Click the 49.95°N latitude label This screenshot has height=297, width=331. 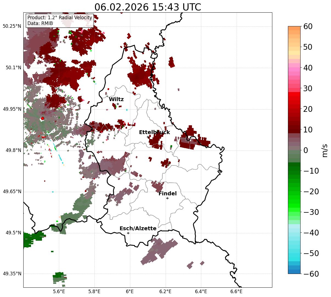12,109
